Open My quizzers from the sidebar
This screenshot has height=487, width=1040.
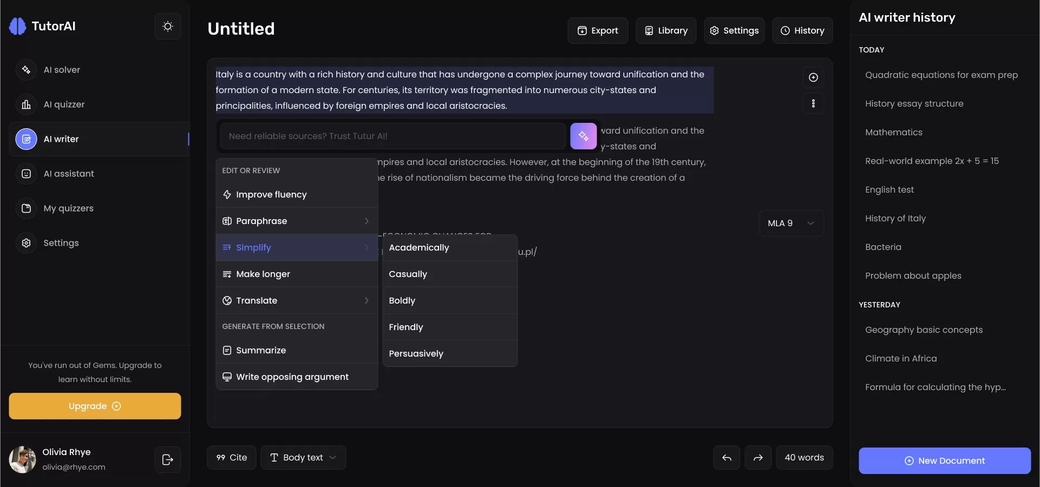click(x=69, y=208)
